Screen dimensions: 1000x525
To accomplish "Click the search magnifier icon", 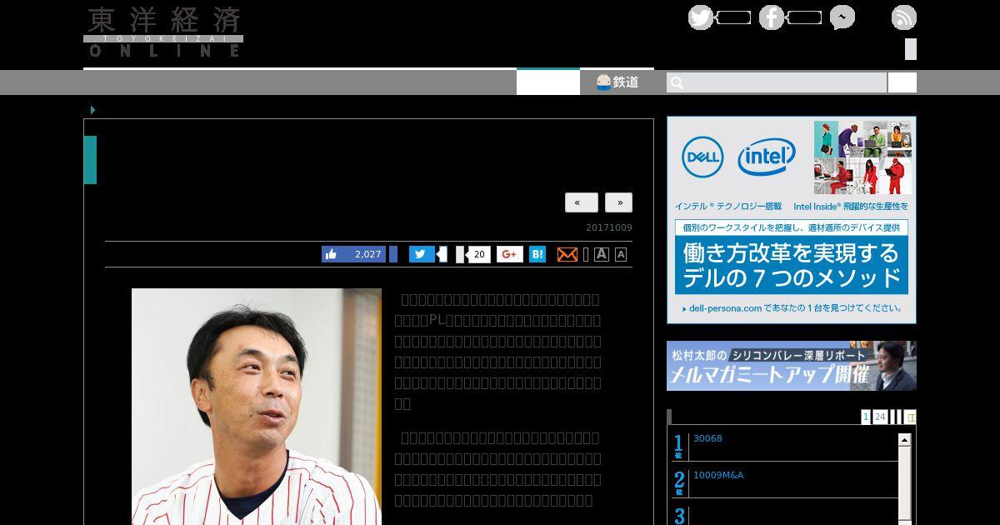I will point(677,82).
